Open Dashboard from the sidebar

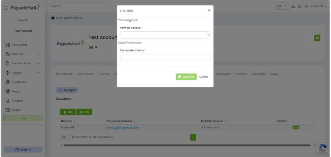click(19, 45)
